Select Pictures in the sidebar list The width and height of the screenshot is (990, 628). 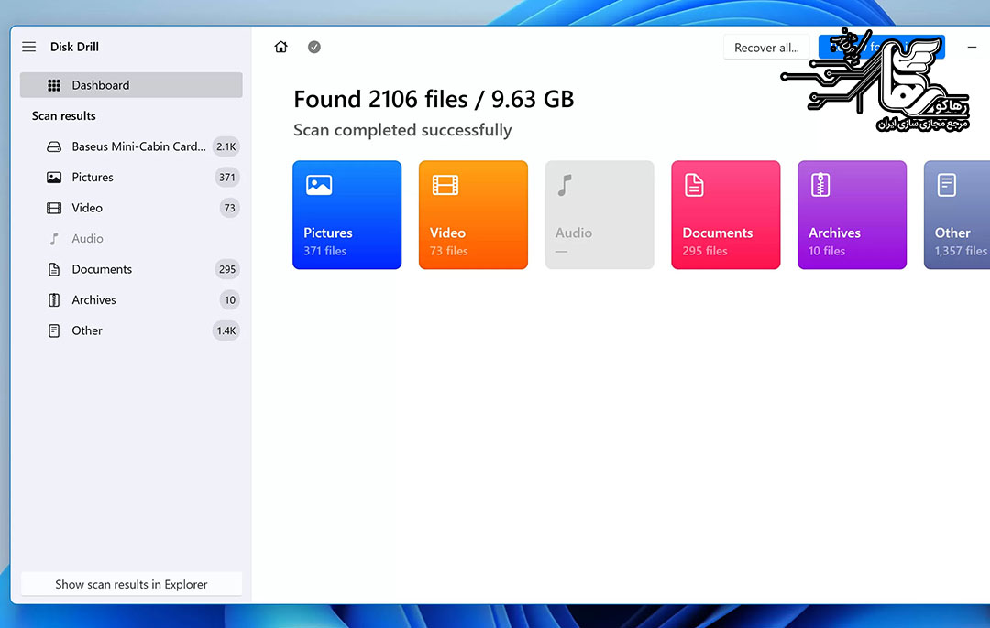[93, 178]
